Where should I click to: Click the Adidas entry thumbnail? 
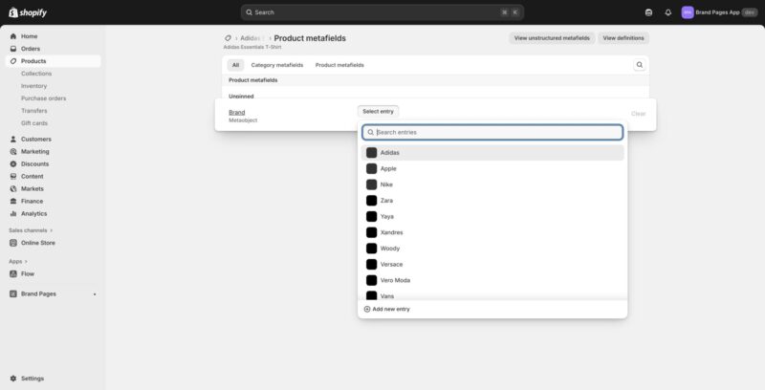371,153
